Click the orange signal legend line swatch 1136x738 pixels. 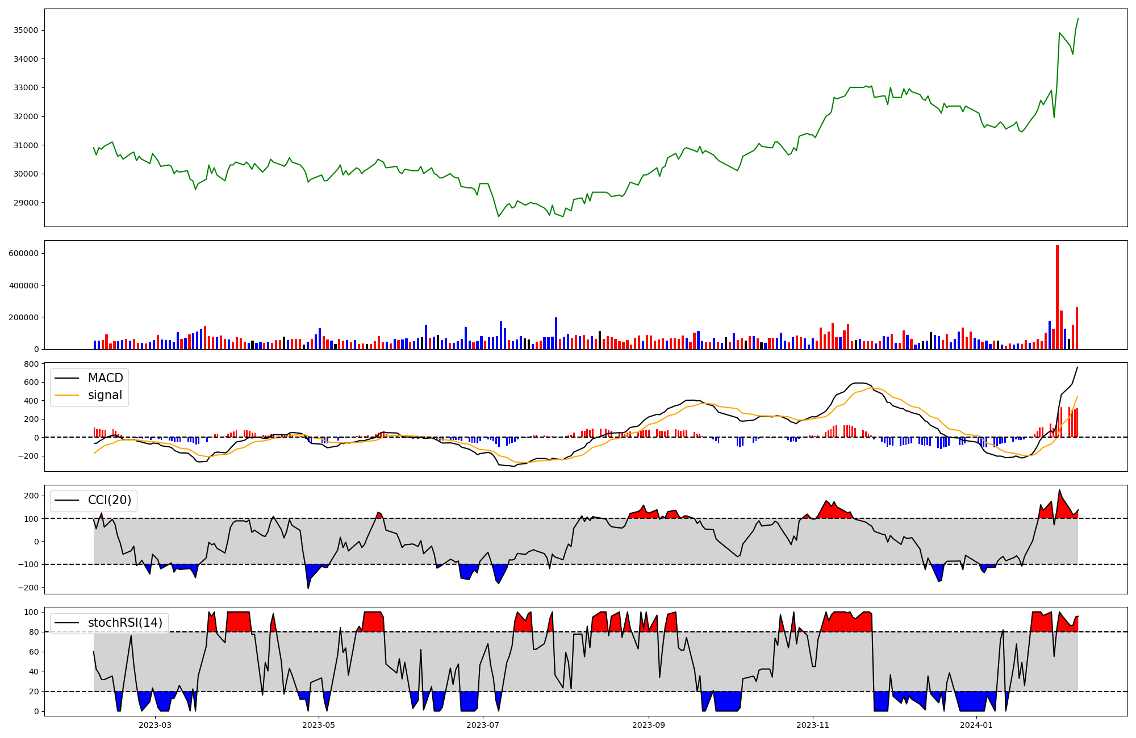pos(67,395)
